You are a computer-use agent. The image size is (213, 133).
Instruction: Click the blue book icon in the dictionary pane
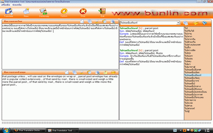tap(204, 23)
